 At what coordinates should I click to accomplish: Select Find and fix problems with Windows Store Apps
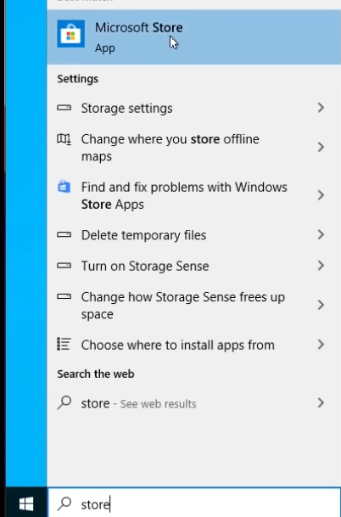point(194,195)
